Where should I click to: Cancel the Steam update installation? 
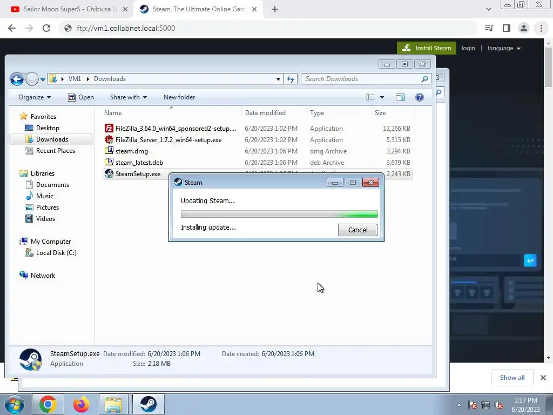pos(358,230)
